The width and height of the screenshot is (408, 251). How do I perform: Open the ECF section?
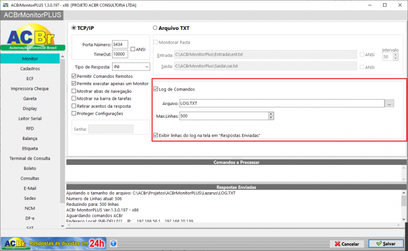(30, 78)
